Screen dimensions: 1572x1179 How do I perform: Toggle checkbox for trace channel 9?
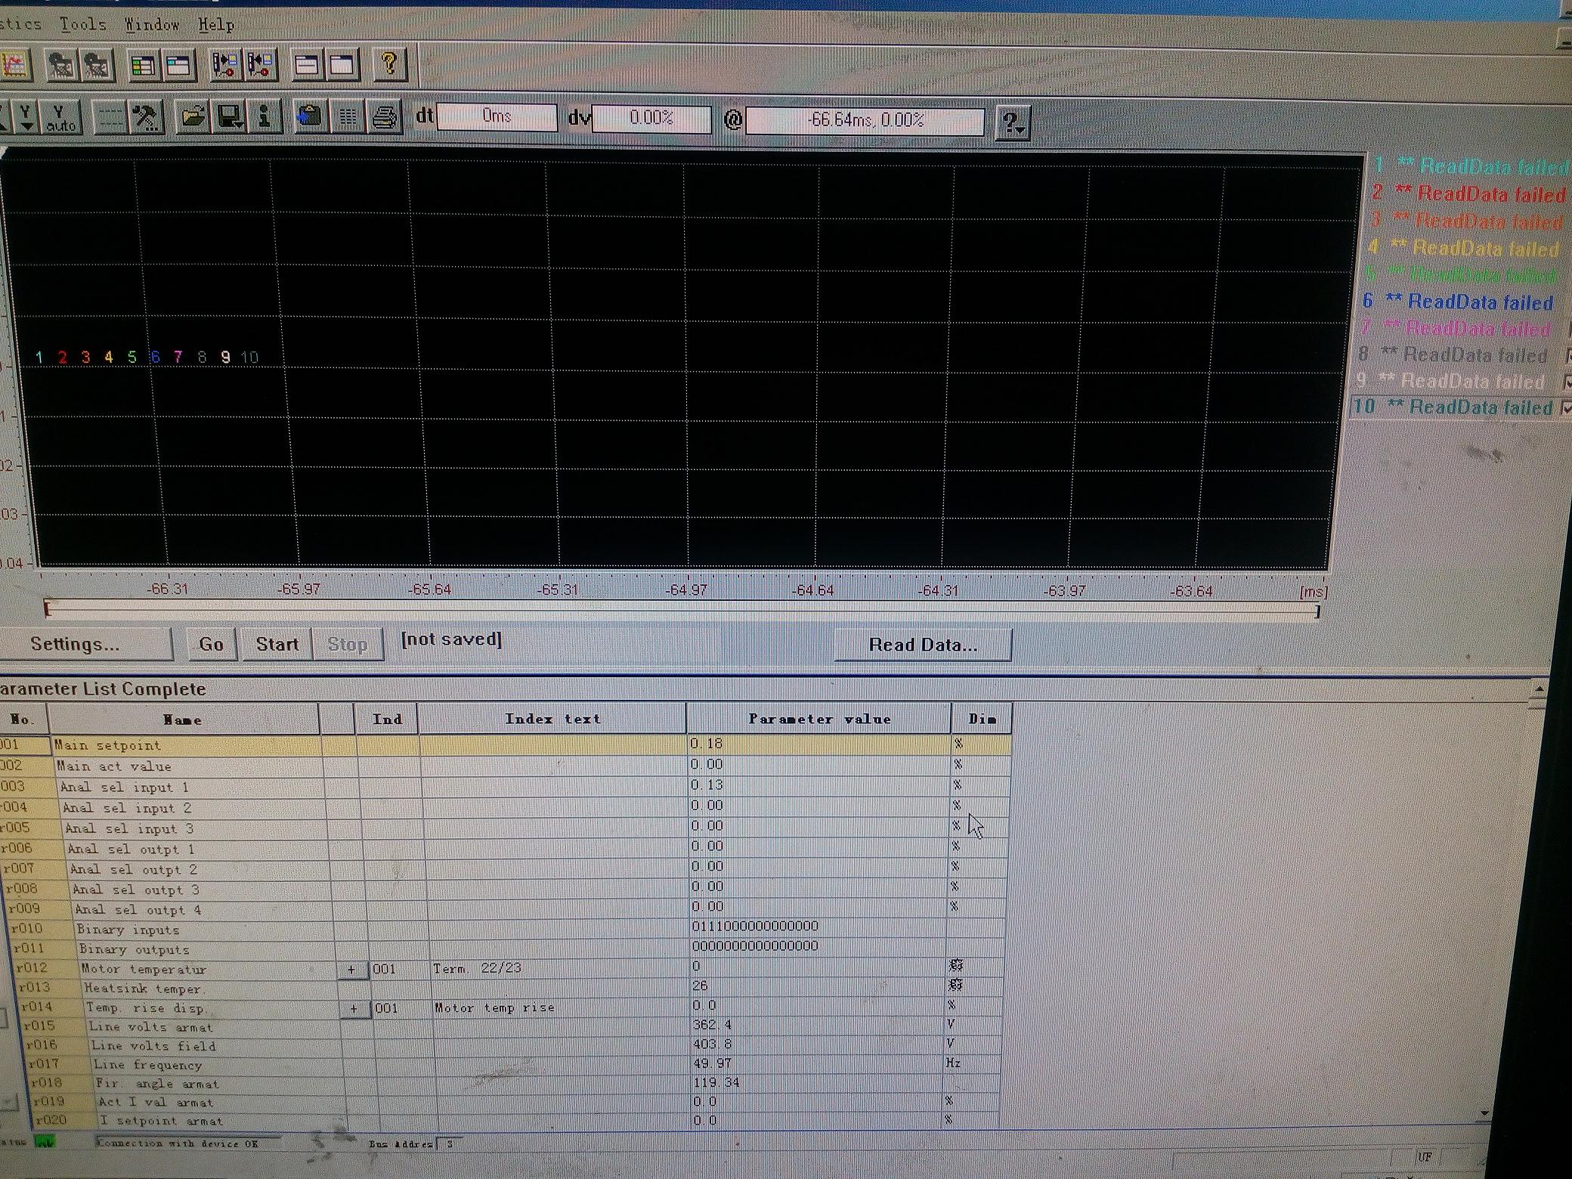click(x=1567, y=382)
